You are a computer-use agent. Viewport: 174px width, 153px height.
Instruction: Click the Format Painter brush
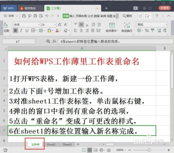click(x=6, y=25)
